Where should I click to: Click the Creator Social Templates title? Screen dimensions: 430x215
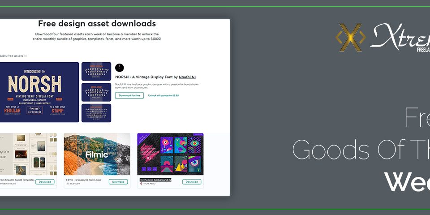[x=17, y=180]
